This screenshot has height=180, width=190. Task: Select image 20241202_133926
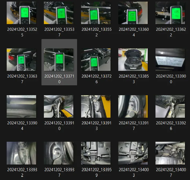coord(170,106)
